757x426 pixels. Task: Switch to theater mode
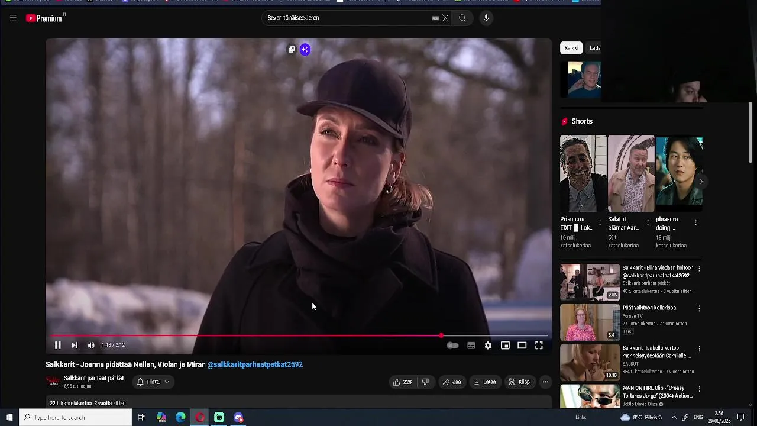click(x=522, y=346)
